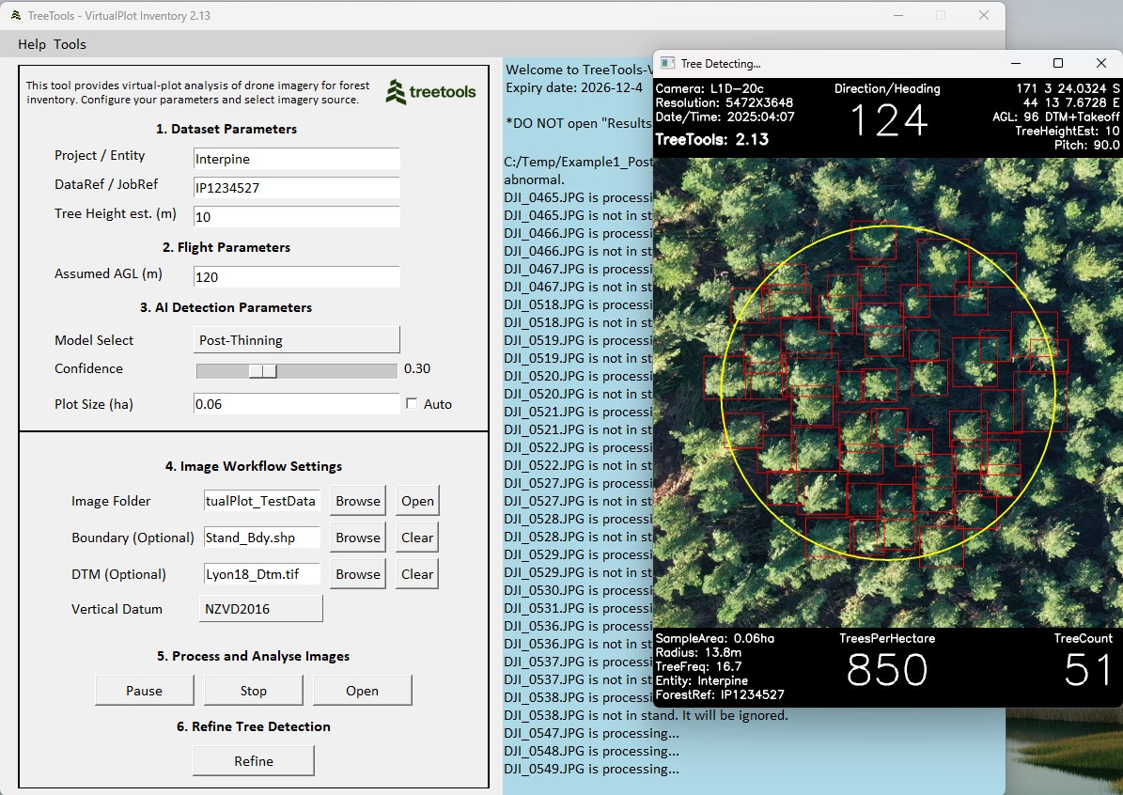Image resolution: width=1123 pixels, height=795 pixels.
Task: Enable the Auto plot size checkbox
Action: click(412, 403)
